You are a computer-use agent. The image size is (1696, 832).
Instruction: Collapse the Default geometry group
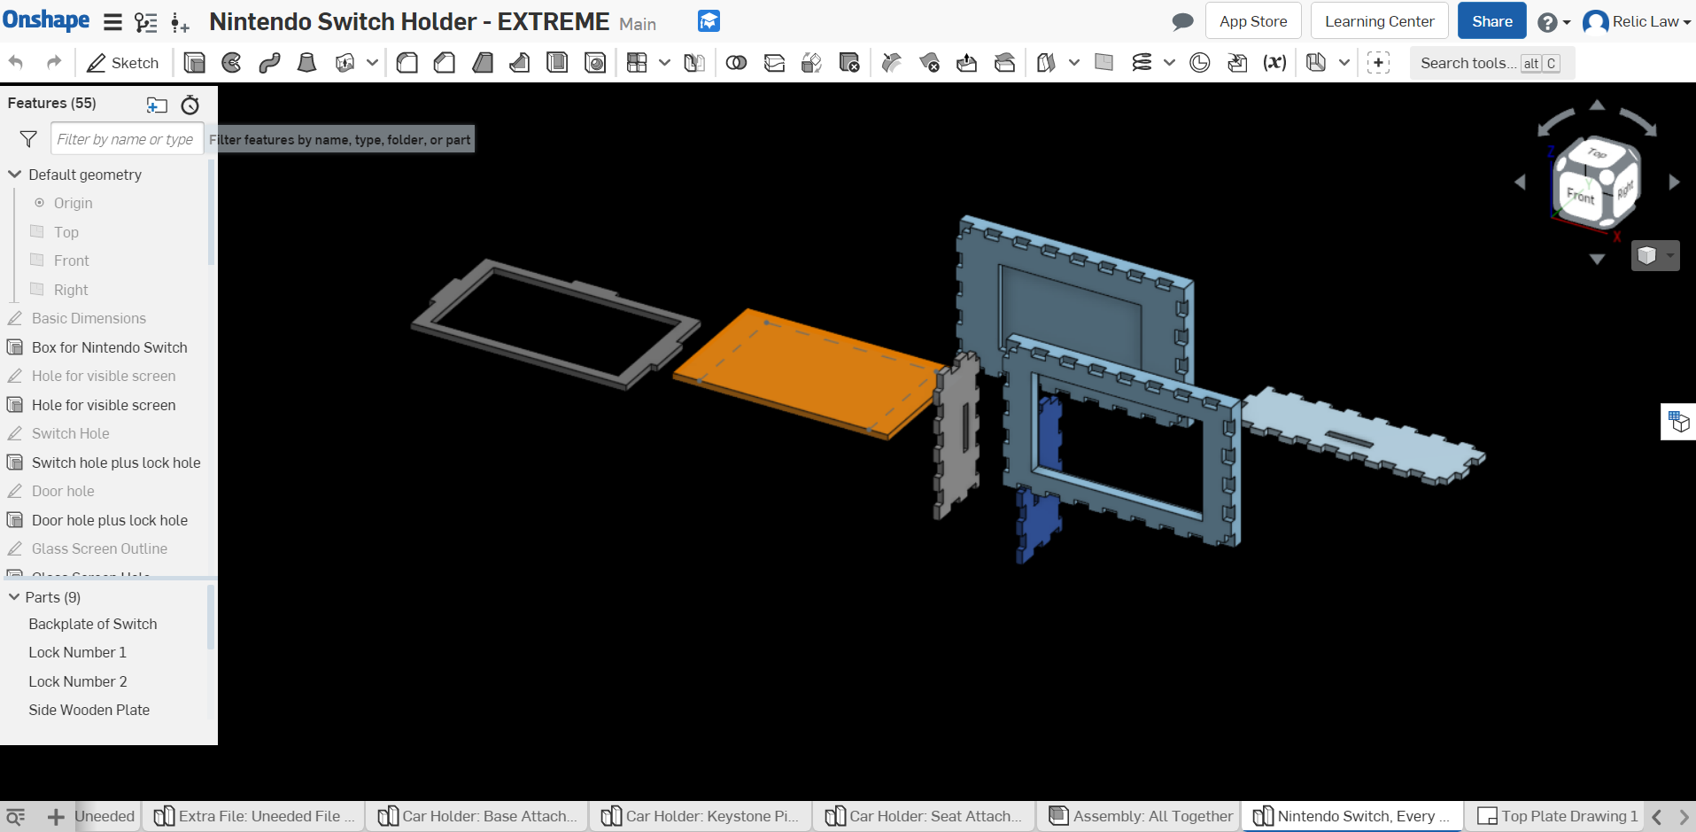tap(14, 175)
